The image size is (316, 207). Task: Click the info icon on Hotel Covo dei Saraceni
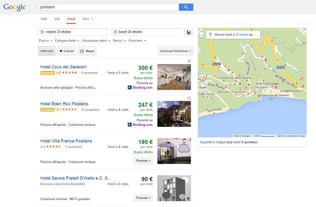coord(189,61)
